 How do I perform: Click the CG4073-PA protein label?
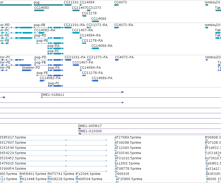(x=124, y=57)
